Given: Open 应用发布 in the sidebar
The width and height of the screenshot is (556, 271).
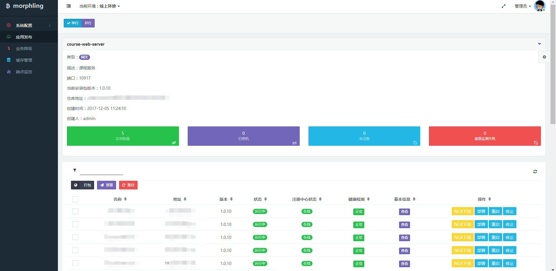Looking at the screenshot, I should coord(29,37).
